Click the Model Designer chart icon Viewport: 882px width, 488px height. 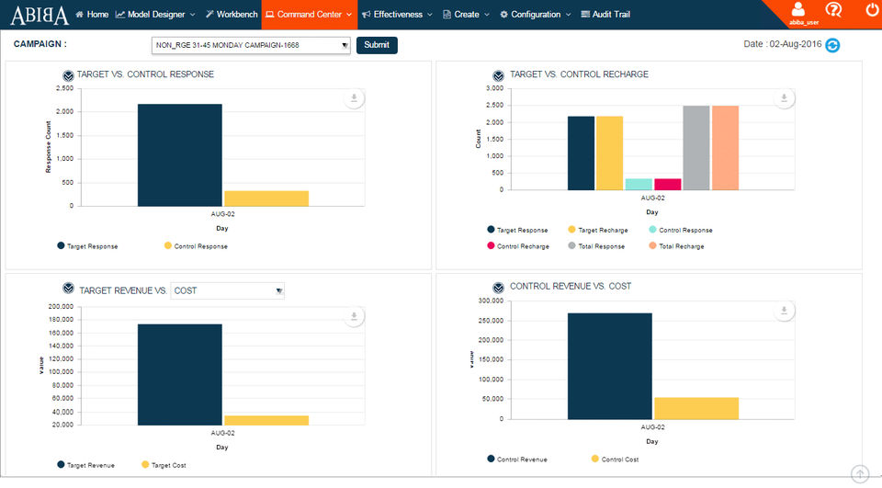click(119, 14)
